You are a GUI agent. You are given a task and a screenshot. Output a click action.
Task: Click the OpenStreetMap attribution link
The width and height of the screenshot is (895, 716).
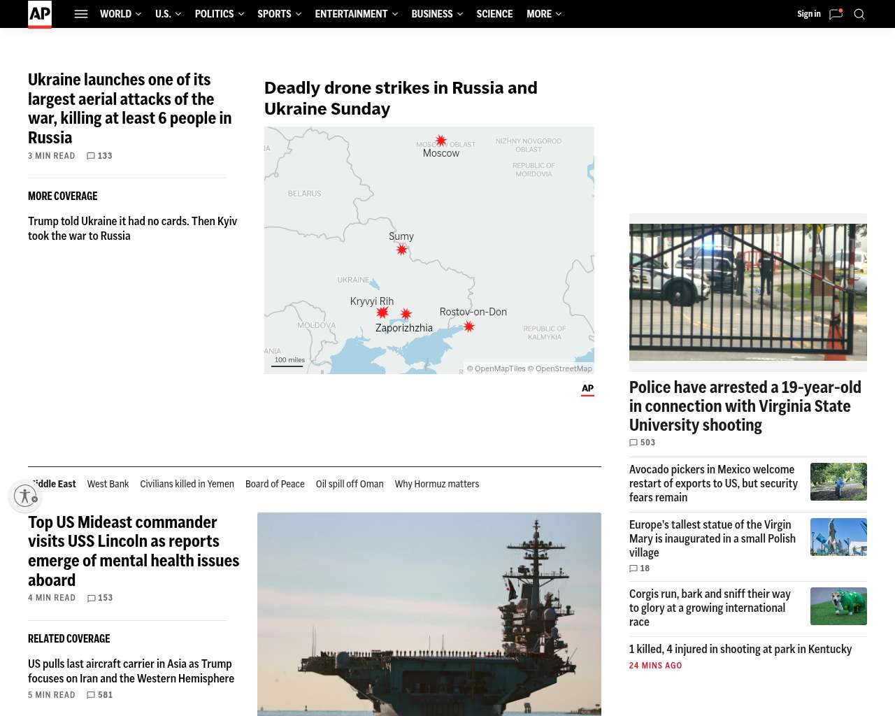point(559,368)
